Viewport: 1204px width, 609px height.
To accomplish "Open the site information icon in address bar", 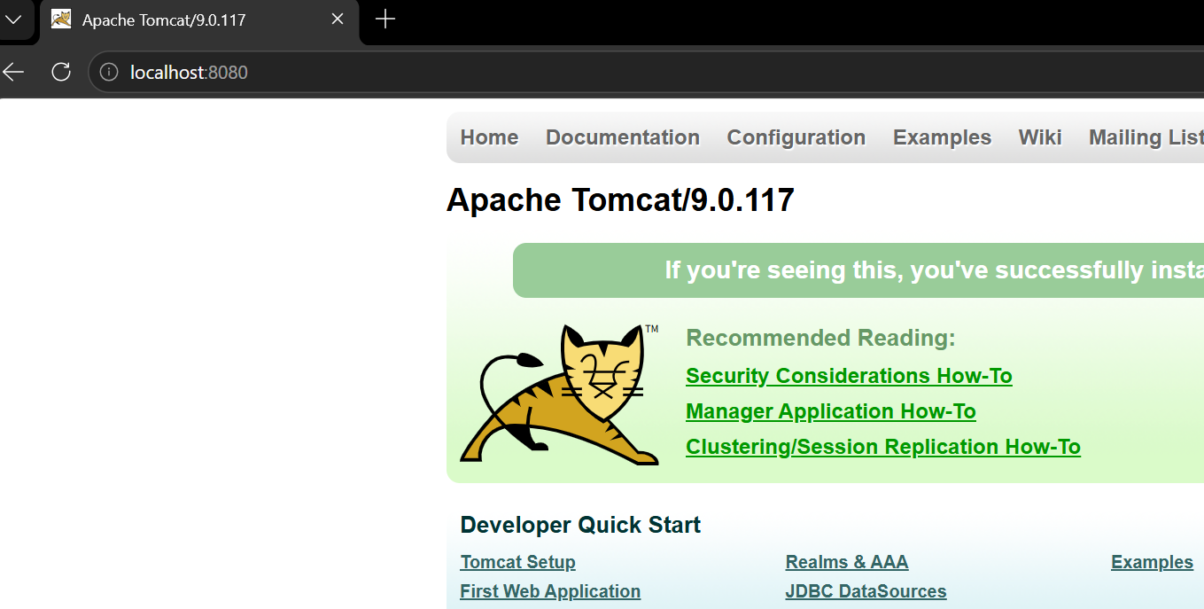I will (x=109, y=72).
